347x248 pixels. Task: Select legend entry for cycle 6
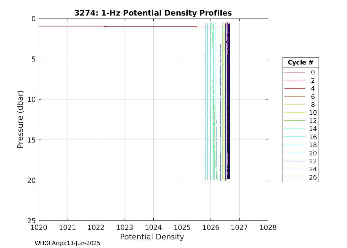pos(300,97)
